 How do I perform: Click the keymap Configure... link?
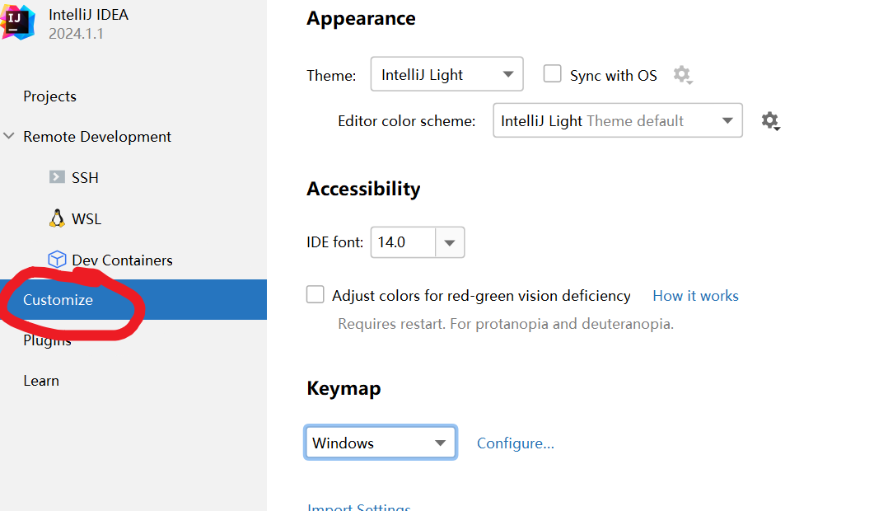(x=516, y=443)
